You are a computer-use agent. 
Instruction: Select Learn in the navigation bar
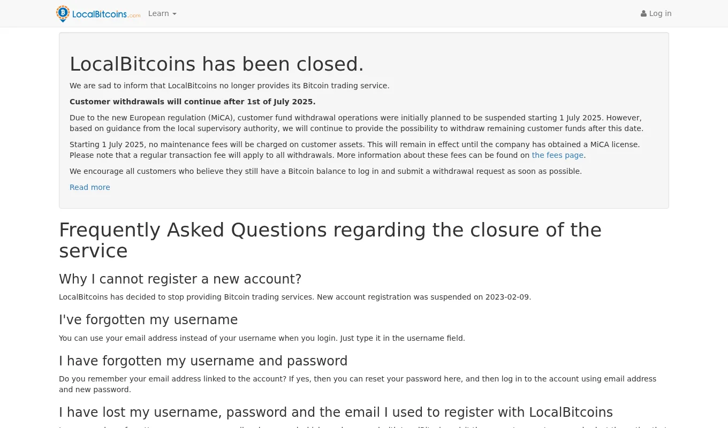tap(158, 13)
